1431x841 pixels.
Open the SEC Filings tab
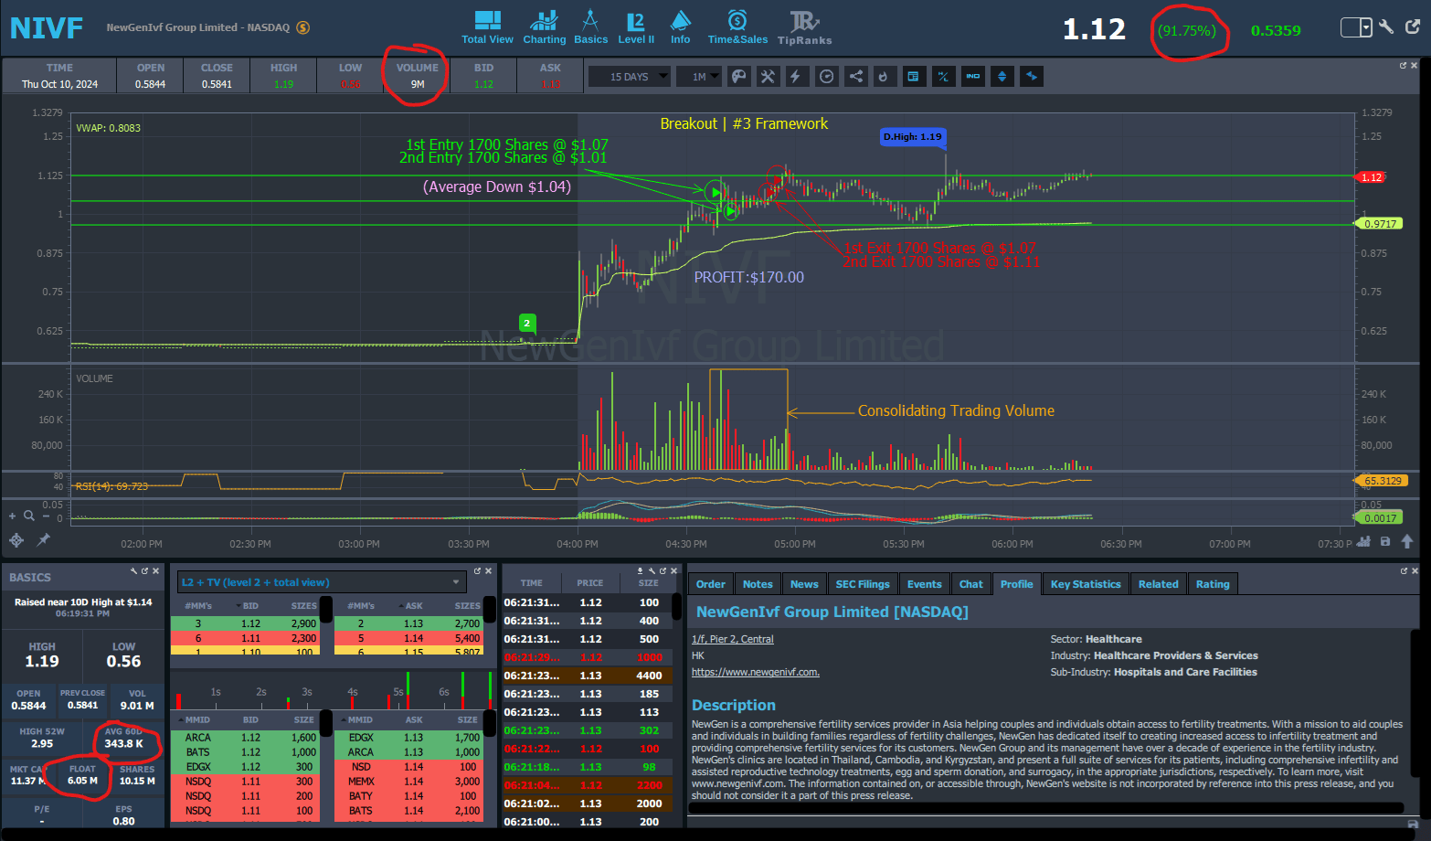(x=862, y=583)
